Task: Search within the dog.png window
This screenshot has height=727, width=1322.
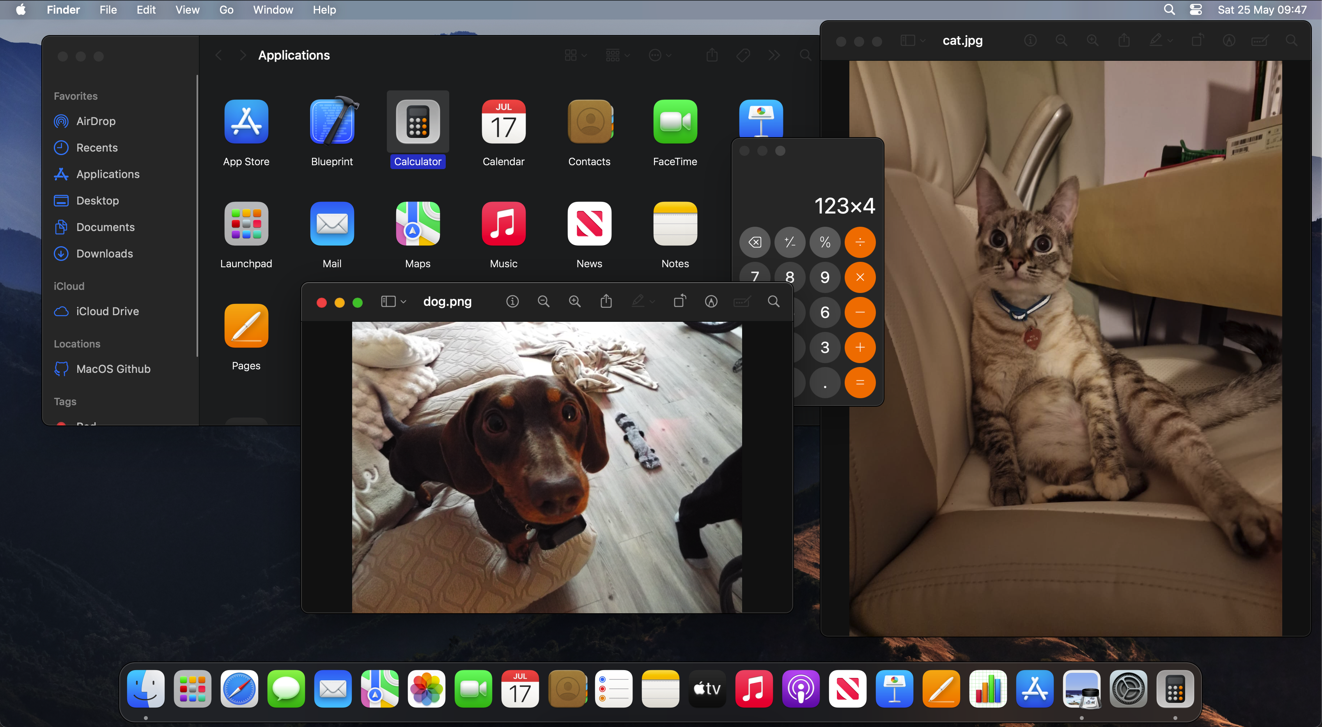Action: pyautogui.click(x=773, y=302)
